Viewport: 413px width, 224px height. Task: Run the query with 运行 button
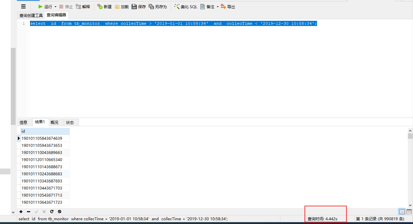point(45,7)
